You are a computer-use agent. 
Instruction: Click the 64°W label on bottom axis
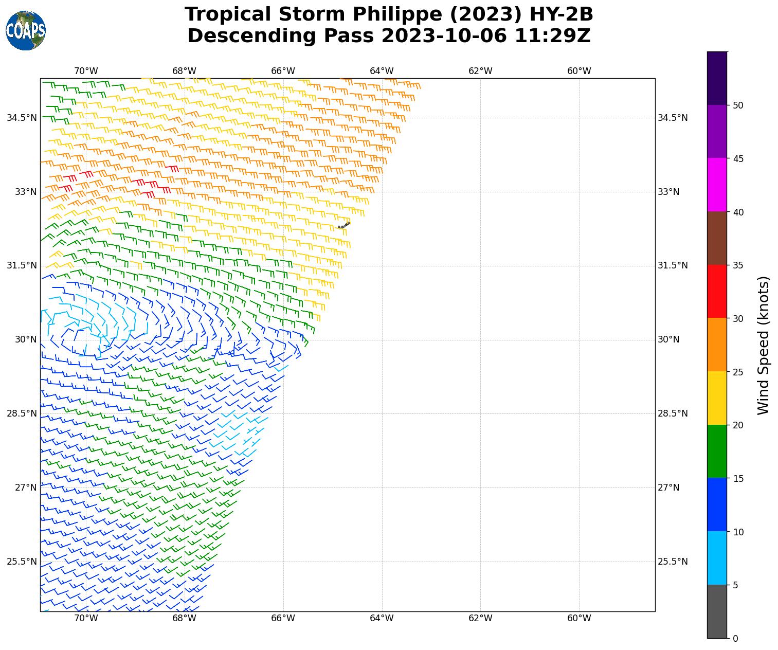point(382,618)
